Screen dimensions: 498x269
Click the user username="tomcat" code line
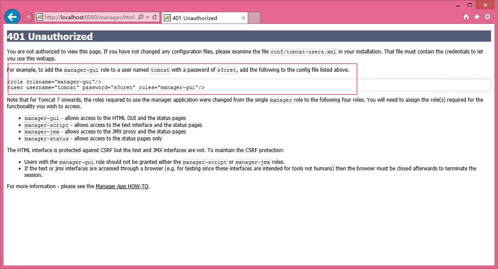click(x=106, y=88)
